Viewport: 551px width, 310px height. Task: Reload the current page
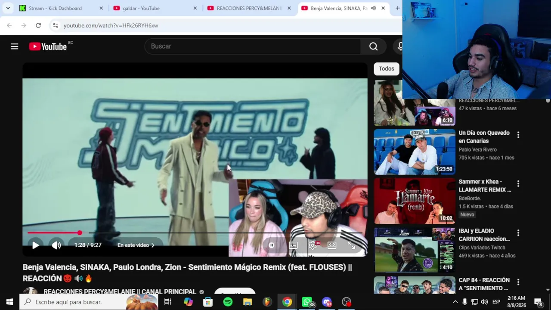[x=38, y=25]
